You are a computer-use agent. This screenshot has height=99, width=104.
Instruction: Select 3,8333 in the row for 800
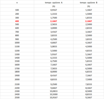pos(54,35)
